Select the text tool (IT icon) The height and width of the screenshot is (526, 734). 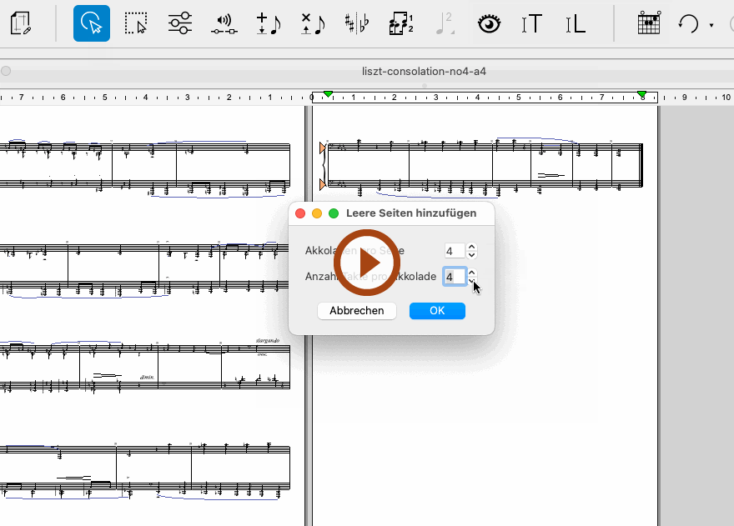click(531, 23)
